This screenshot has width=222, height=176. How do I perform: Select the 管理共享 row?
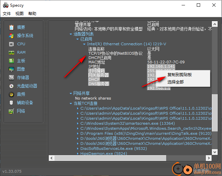pos(83,24)
